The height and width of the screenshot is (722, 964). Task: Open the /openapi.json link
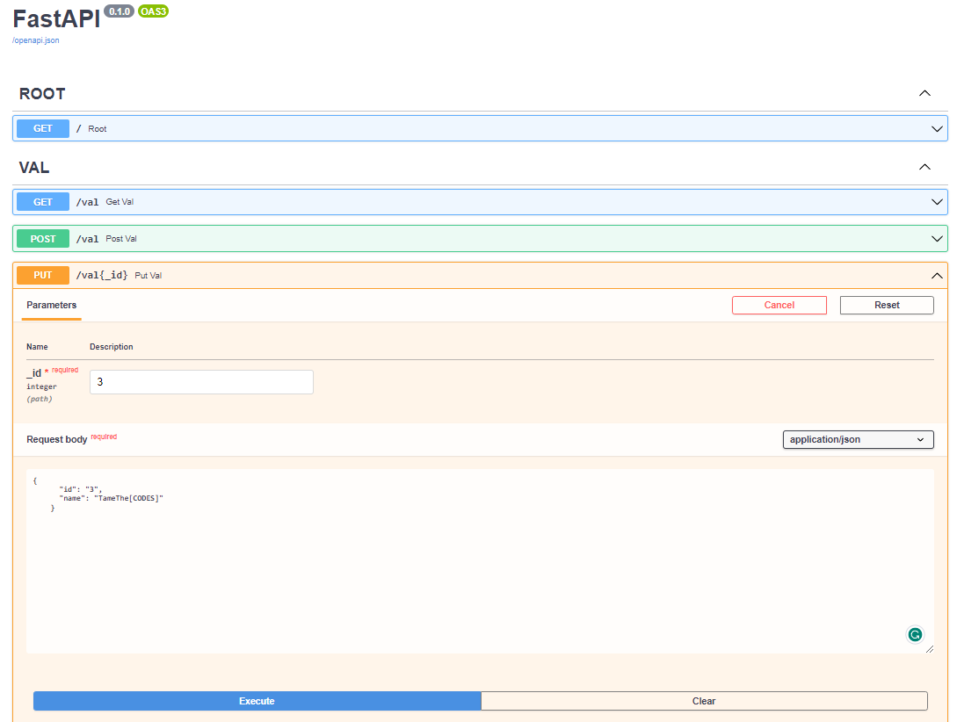tap(36, 40)
